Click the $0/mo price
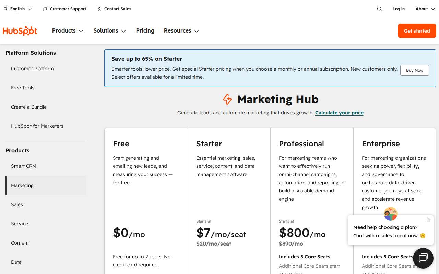This screenshot has height=274, width=439. point(129,233)
